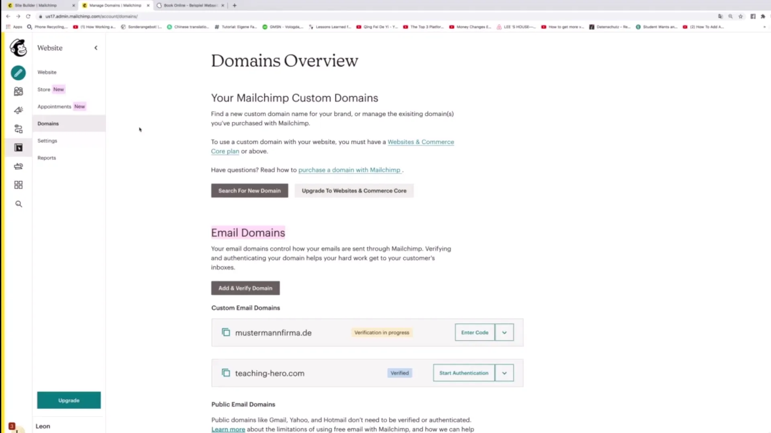This screenshot has height=433, width=771.
Task: Select the Website icon in left rail
Action: click(18, 148)
